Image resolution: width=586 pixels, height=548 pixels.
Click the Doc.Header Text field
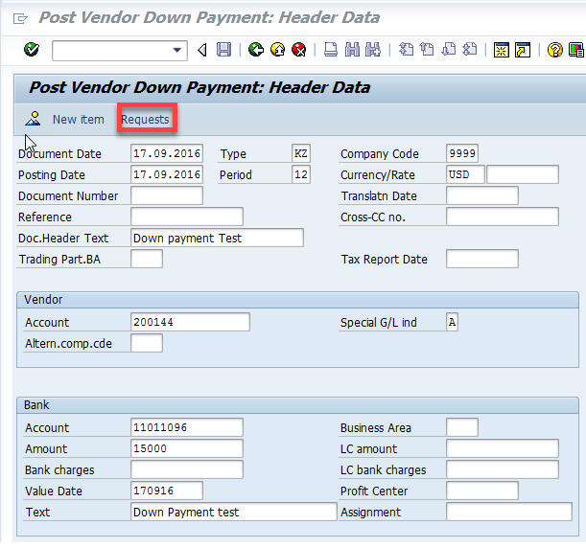(x=217, y=238)
